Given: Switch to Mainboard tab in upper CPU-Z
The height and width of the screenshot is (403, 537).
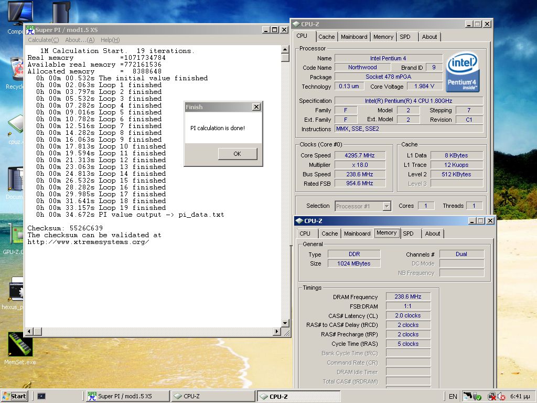Looking at the screenshot, I should click(354, 37).
